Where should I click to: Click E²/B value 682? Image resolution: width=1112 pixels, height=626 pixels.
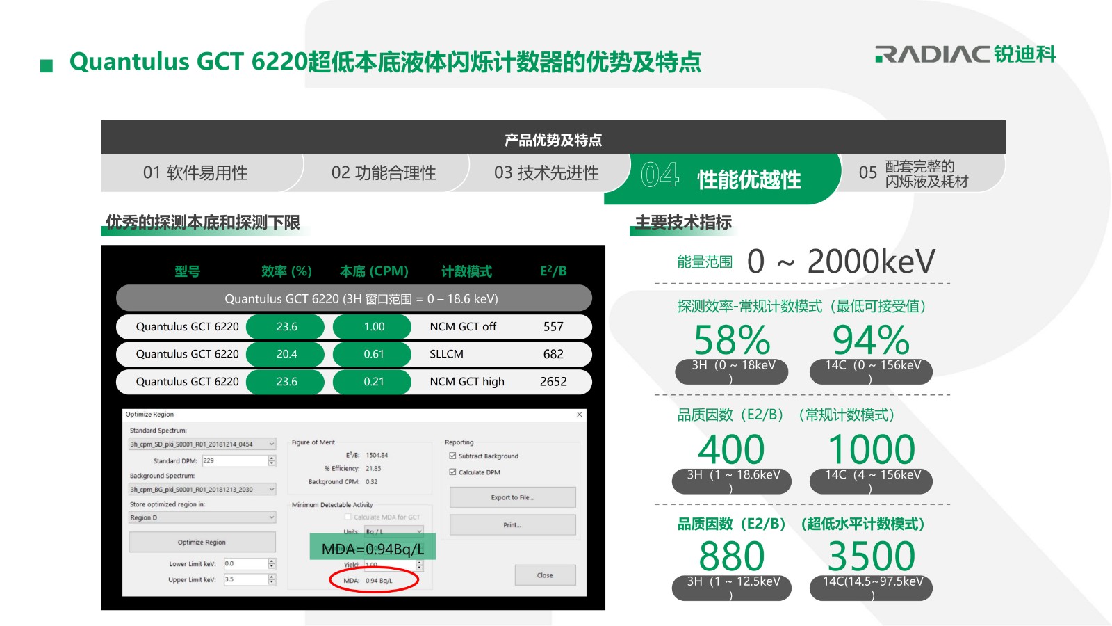[553, 354]
